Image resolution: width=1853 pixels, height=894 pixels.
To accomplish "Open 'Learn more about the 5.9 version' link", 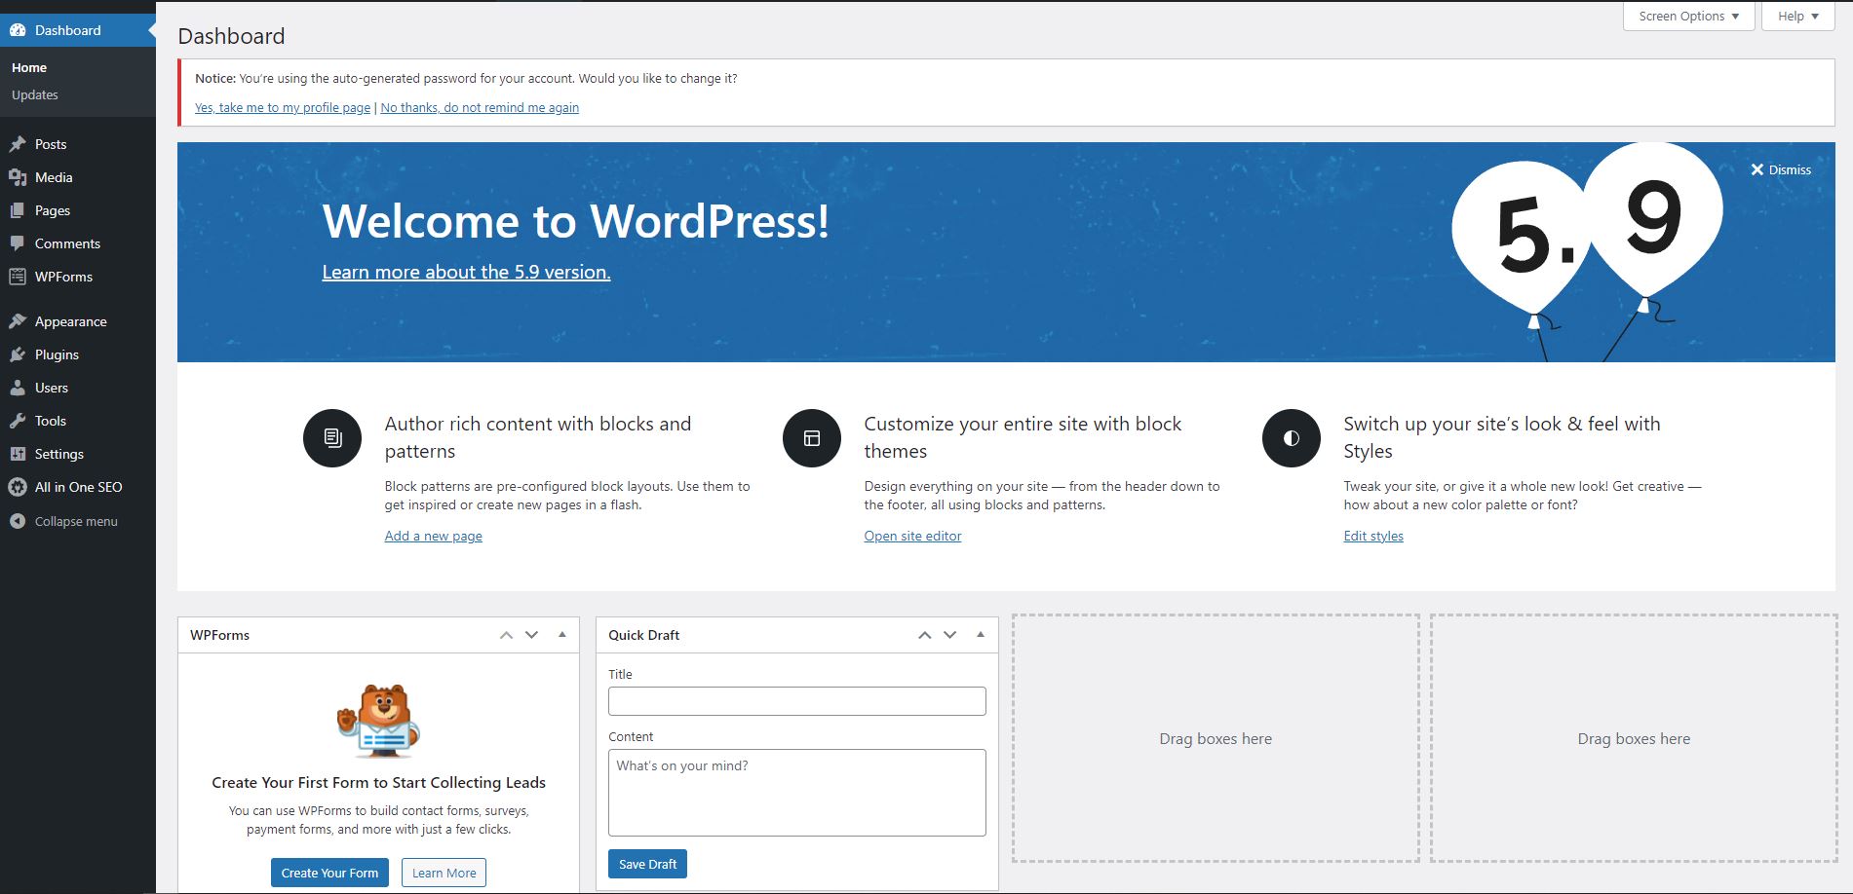I will pos(466,272).
